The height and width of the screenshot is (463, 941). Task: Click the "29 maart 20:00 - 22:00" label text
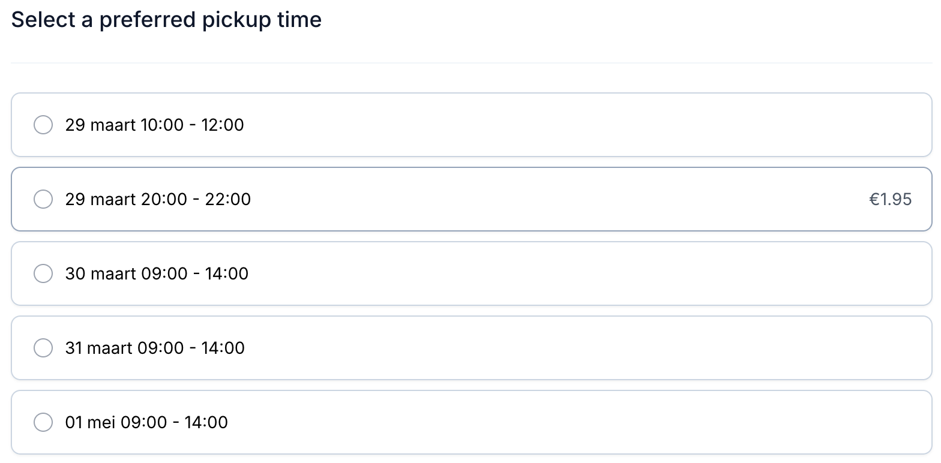158,199
